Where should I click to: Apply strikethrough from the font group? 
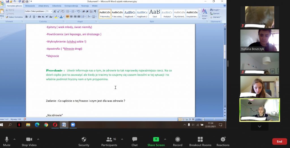coord(39,17)
